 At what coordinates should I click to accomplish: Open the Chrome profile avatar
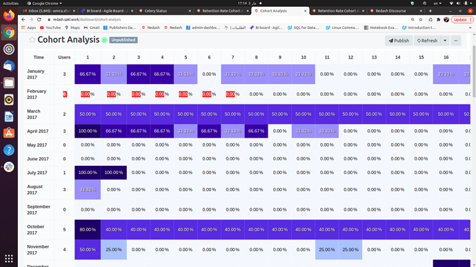tap(446, 19)
